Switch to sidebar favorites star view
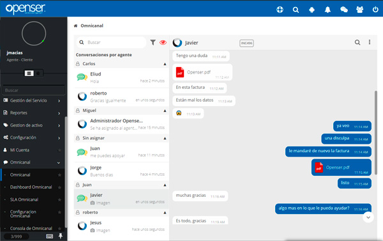This screenshot has height=241, width=383. [38, 73]
